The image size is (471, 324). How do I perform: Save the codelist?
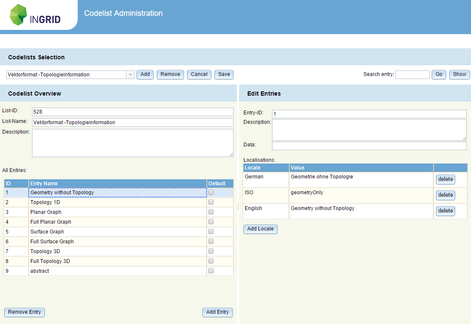point(224,74)
